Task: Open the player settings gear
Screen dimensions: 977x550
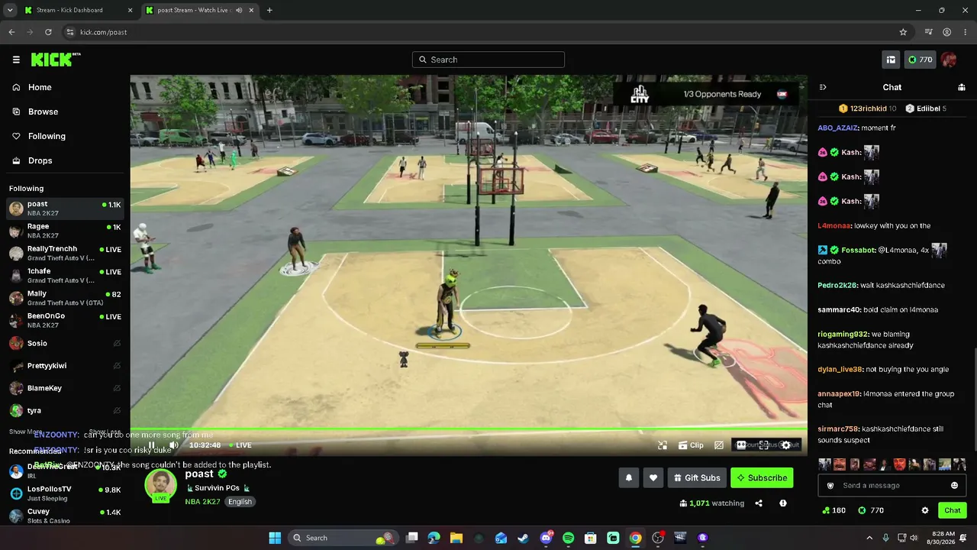Action: [x=786, y=445]
